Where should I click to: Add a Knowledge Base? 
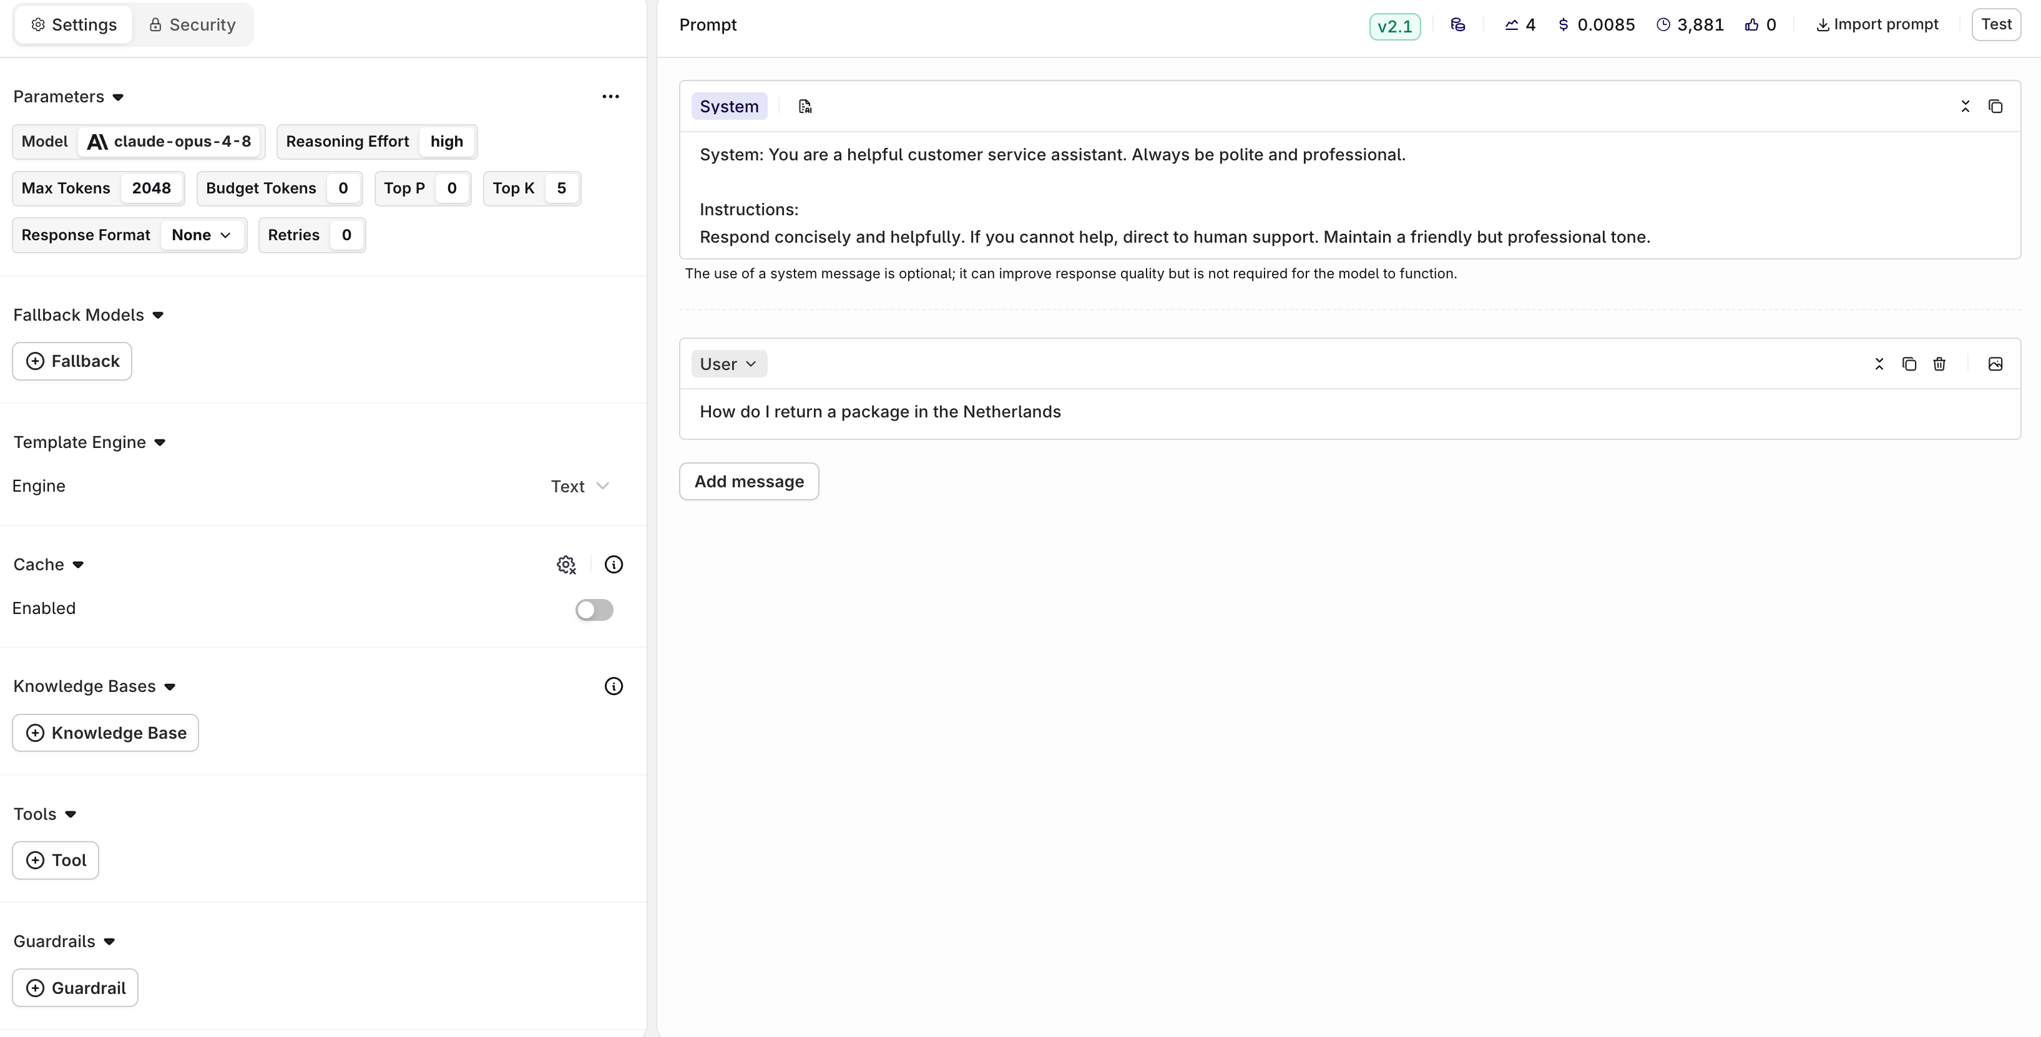click(x=105, y=733)
